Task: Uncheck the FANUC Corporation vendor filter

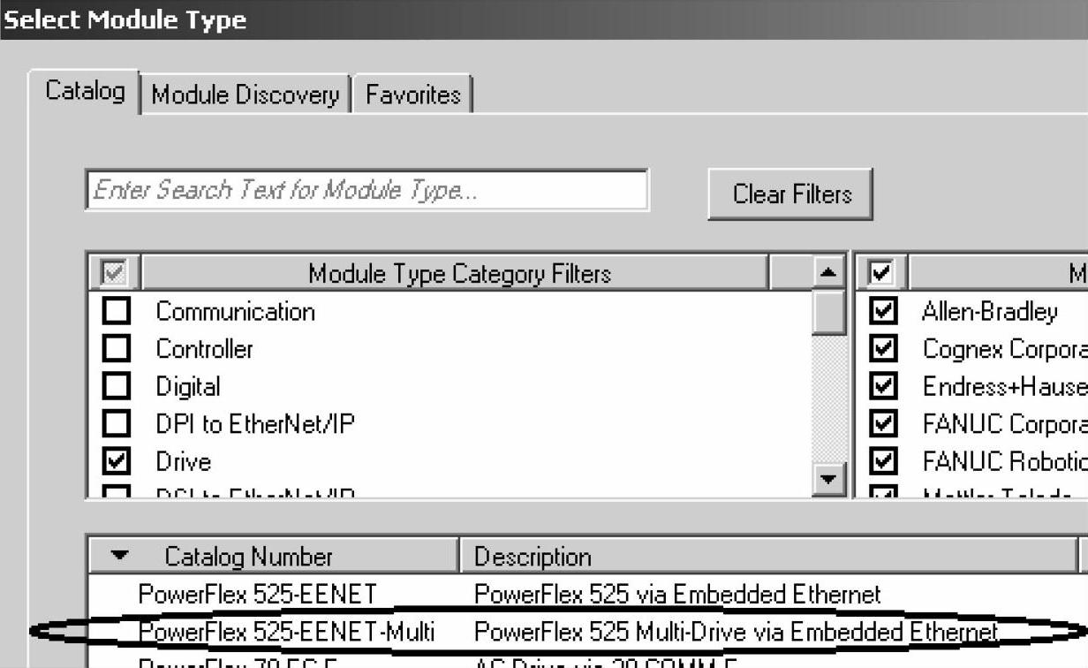Action: [x=883, y=424]
